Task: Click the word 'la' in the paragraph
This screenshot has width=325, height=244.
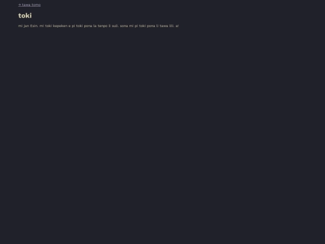Action: coord(95,26)
